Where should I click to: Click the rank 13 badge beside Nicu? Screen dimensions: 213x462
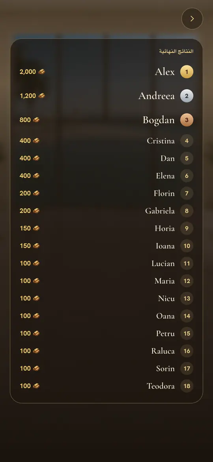[187, 298]
